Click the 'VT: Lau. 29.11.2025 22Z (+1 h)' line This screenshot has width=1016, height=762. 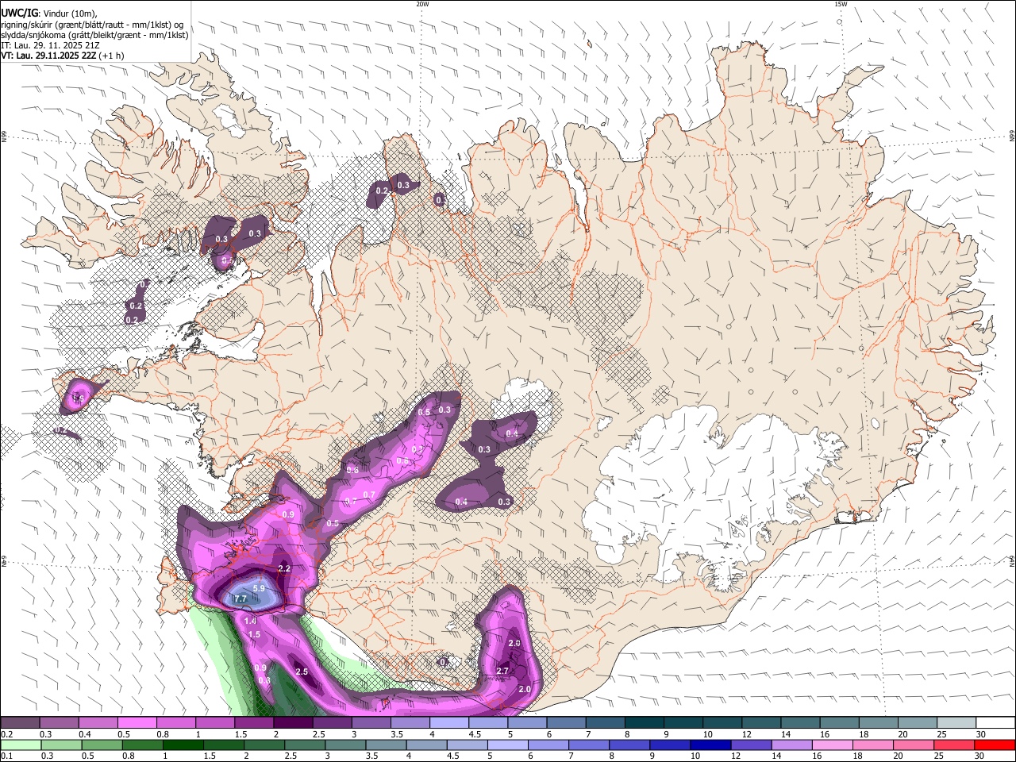pyautogui.click(x=62, y=56)
